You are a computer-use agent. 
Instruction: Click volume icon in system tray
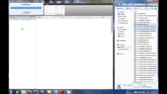pyautogui.click(x=138, y=92)
